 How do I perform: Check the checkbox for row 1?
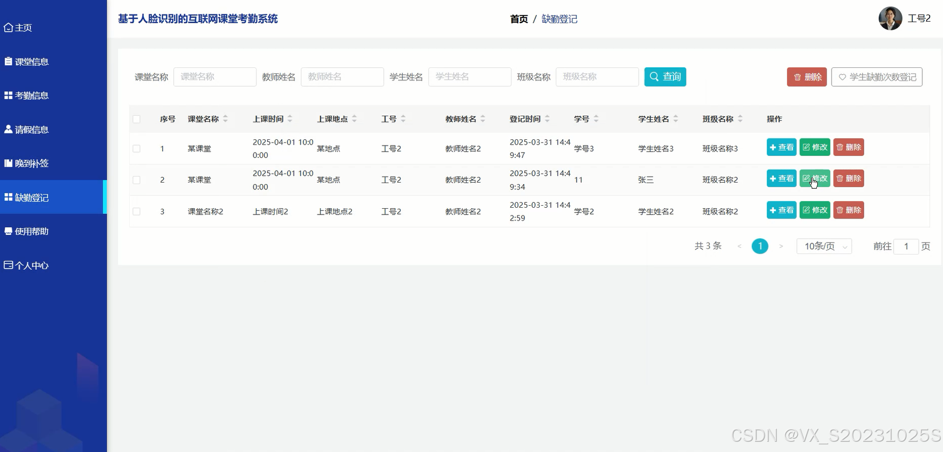pos(136,149)
